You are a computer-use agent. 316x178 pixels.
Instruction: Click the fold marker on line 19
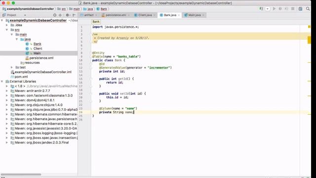point(91,93)
